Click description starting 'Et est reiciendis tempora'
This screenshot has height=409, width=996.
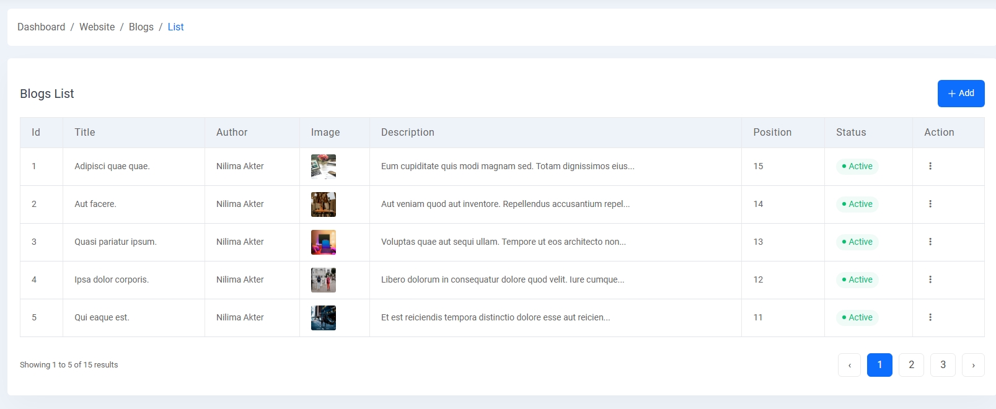coord(496,317)
